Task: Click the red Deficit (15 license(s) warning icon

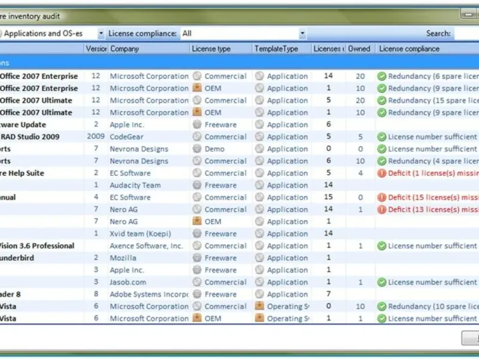Action: click(381, 197)
